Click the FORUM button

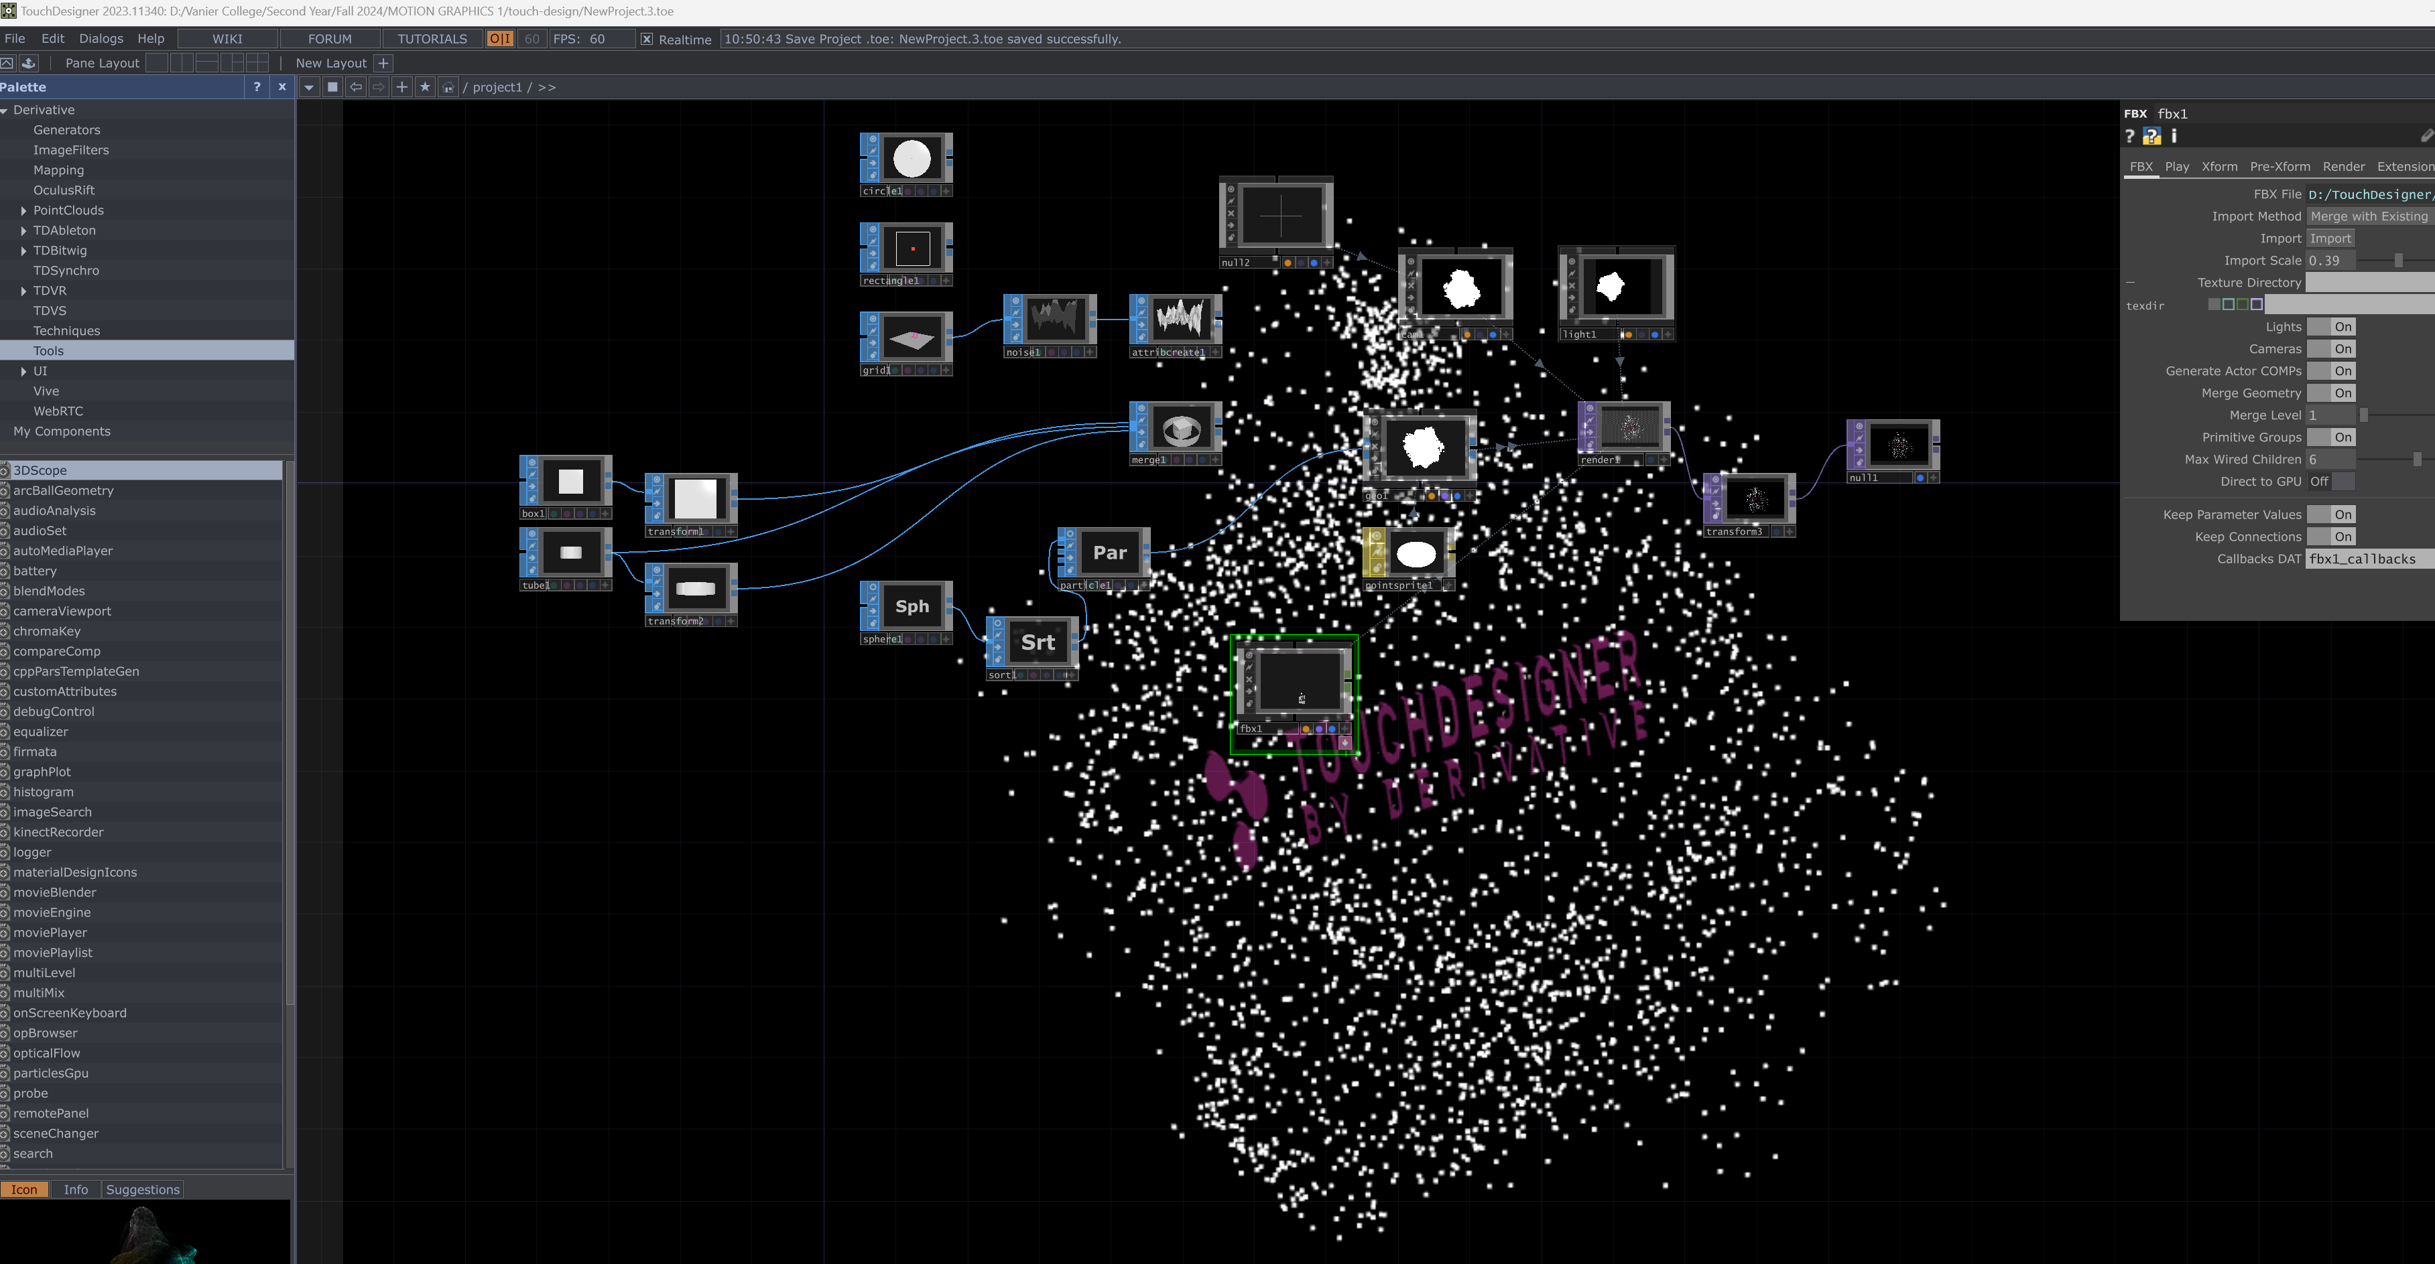point(330,39)
